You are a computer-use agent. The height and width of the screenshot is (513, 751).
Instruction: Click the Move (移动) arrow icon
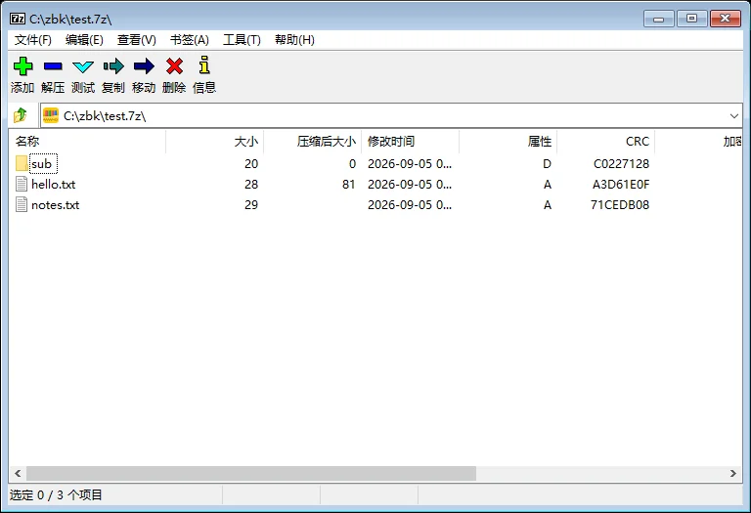coord(144,66)
